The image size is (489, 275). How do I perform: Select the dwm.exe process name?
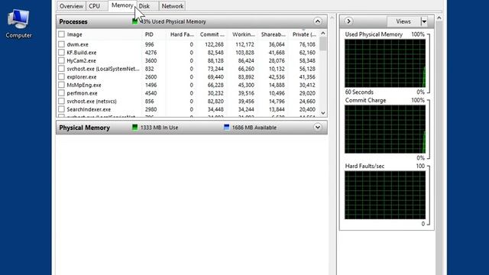[x=77, y=44]
